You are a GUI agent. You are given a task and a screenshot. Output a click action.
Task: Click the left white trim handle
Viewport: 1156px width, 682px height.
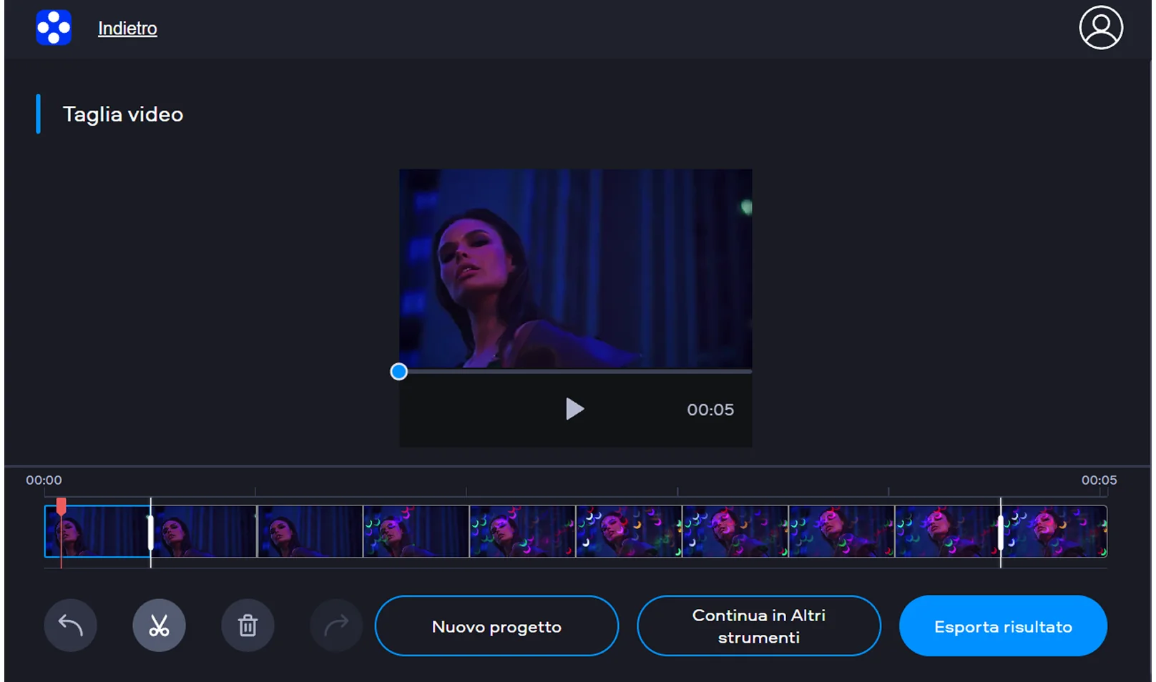point(150,532)
